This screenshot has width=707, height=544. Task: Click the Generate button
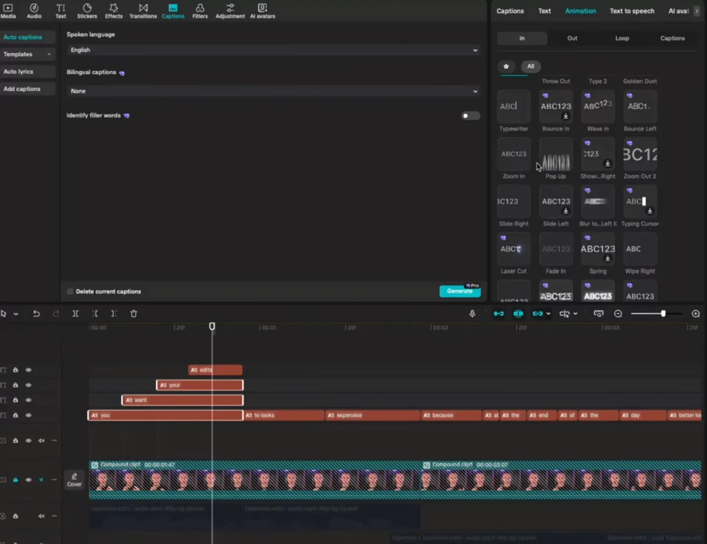[x=459, y=291]
